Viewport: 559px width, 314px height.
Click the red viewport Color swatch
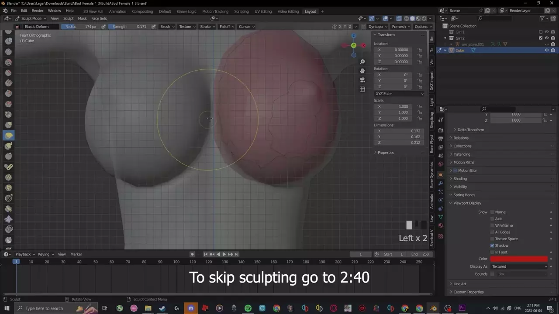tap(519, 259)
